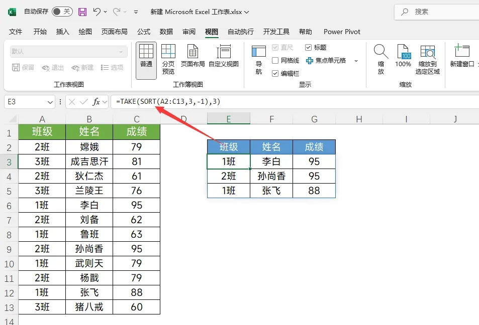Open the 导航 navigation pane
Image resolution: width=479 pixels, height=325 pixels.
259,60
